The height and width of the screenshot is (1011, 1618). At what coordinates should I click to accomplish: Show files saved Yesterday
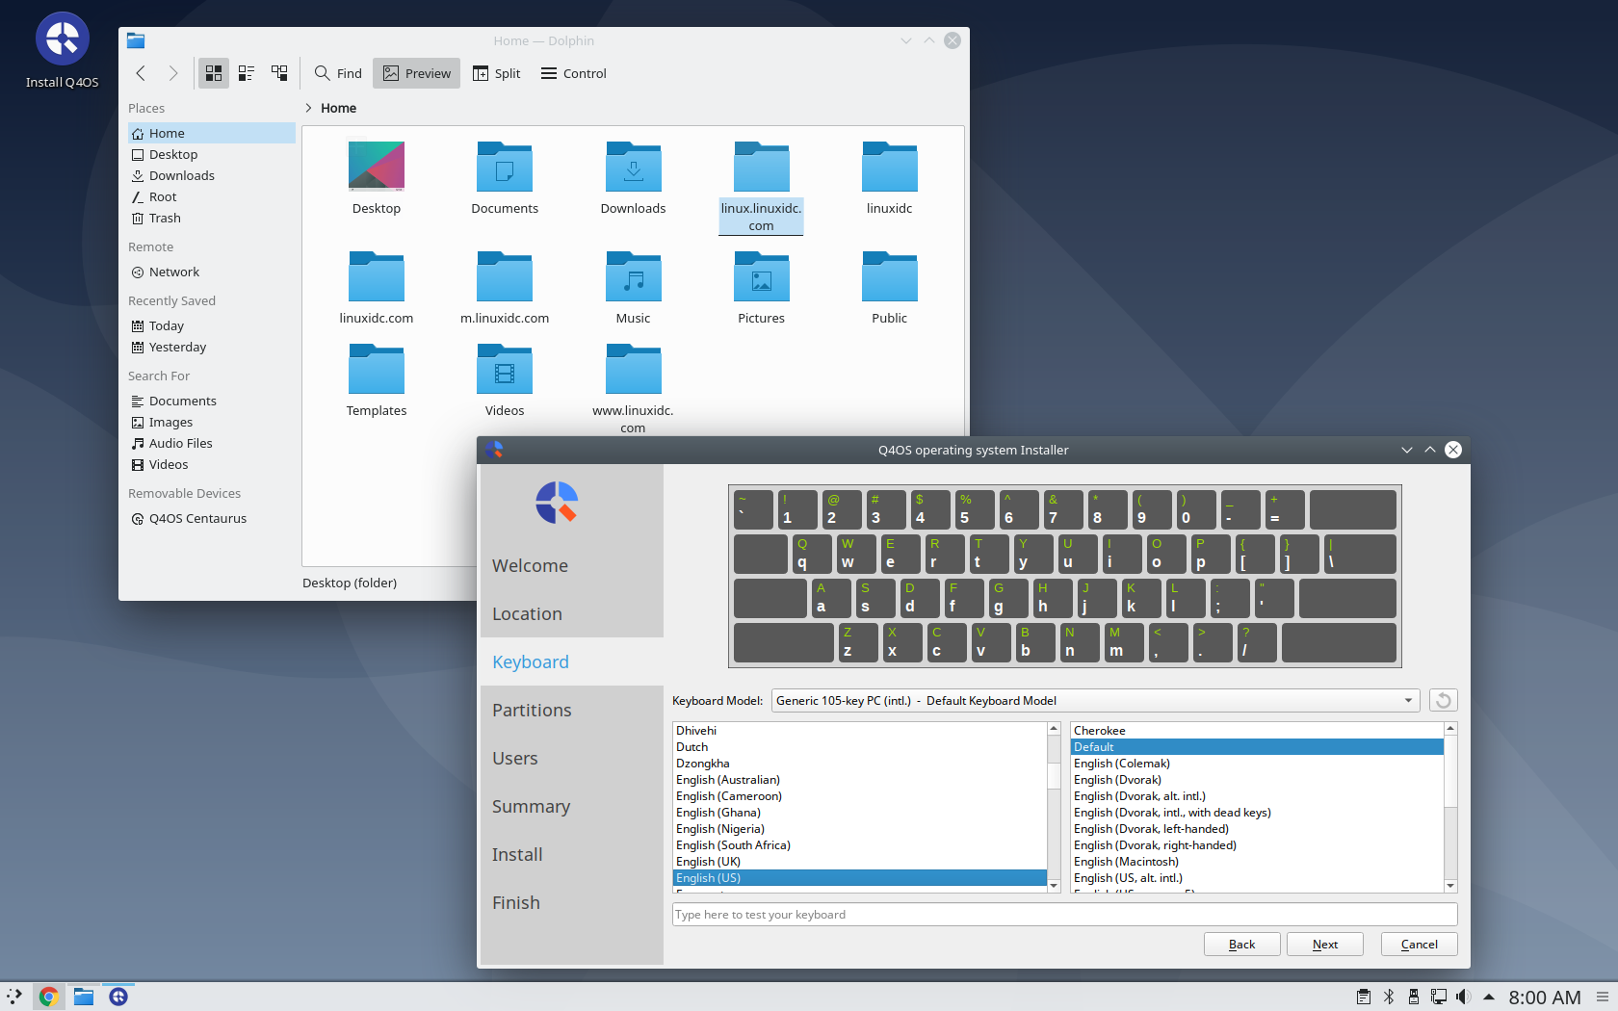click(x=212, y=347)
